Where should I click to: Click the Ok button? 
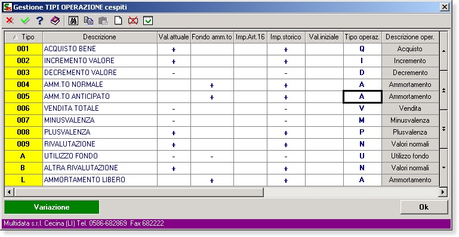[x=424, y=207]
